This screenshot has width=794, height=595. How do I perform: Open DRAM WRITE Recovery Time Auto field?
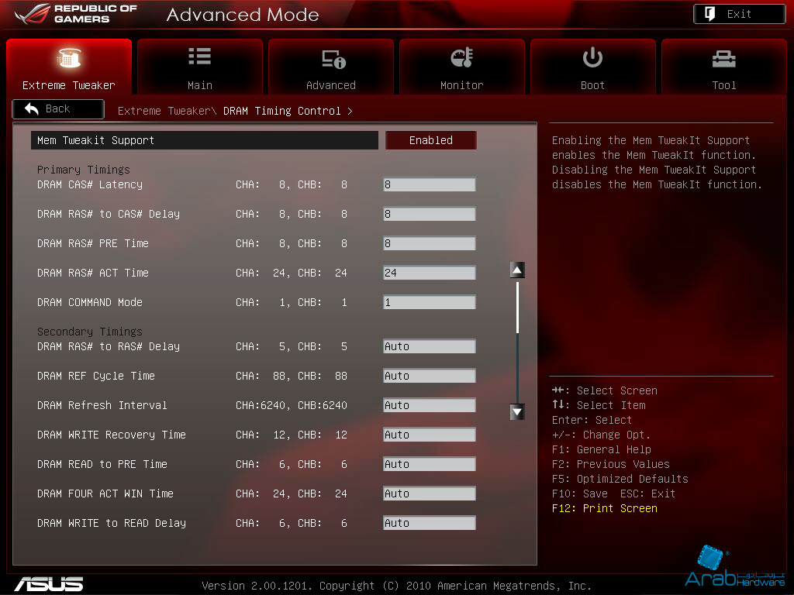coord(430,435)
